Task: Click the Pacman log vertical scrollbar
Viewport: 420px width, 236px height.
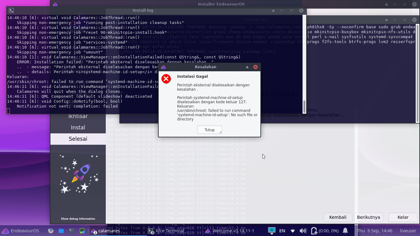Action: pyautogui.click(x=417, y=73)
